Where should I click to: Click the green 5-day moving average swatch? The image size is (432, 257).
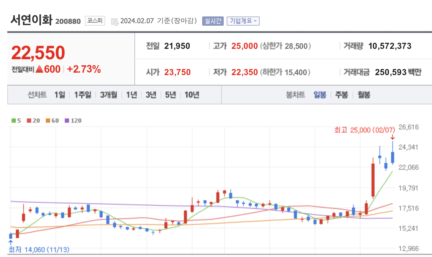[x=14, y=121]
